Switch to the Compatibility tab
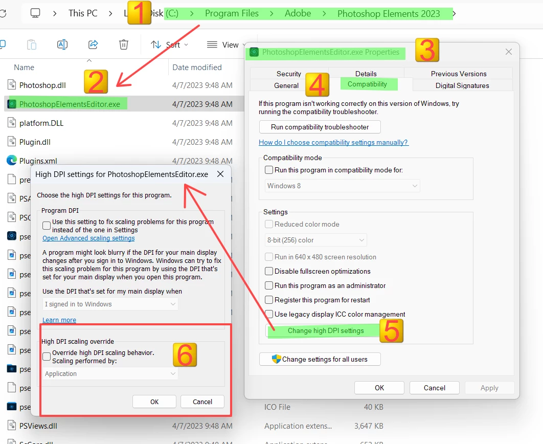 pos(367,84)
